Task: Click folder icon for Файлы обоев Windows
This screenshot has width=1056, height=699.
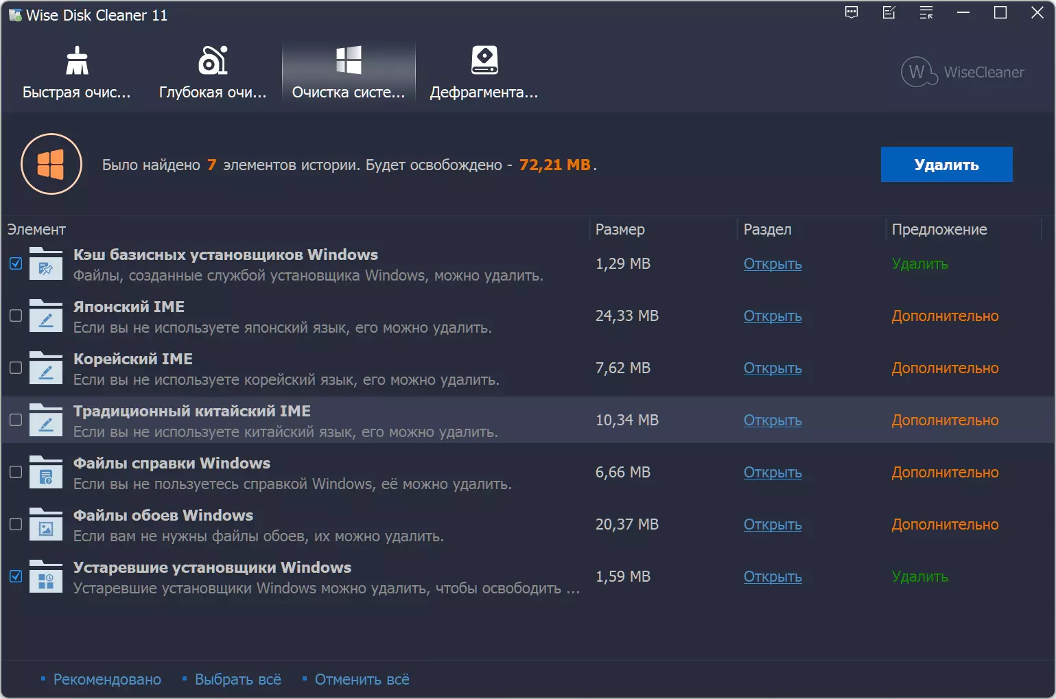Action: [x=46, y=524]
